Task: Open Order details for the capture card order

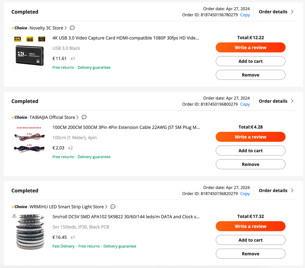Action: click(276, 12)
